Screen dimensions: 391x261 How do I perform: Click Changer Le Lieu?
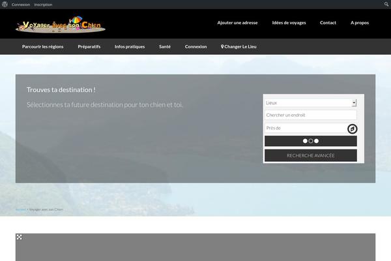(x=239, y=47)
